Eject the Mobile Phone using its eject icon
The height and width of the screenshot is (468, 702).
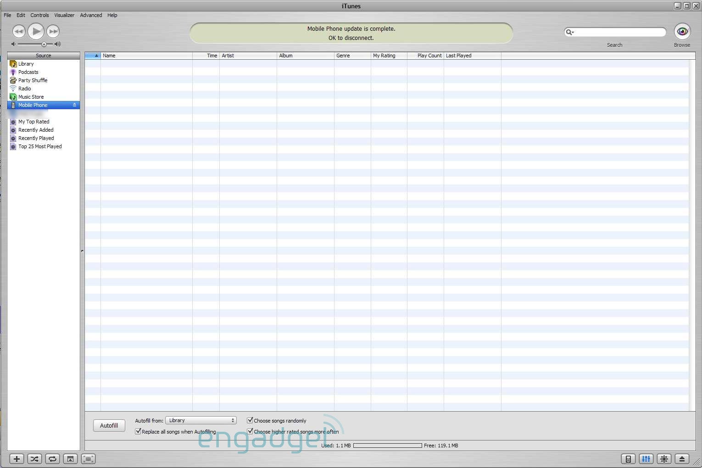(x=74, y=105)
